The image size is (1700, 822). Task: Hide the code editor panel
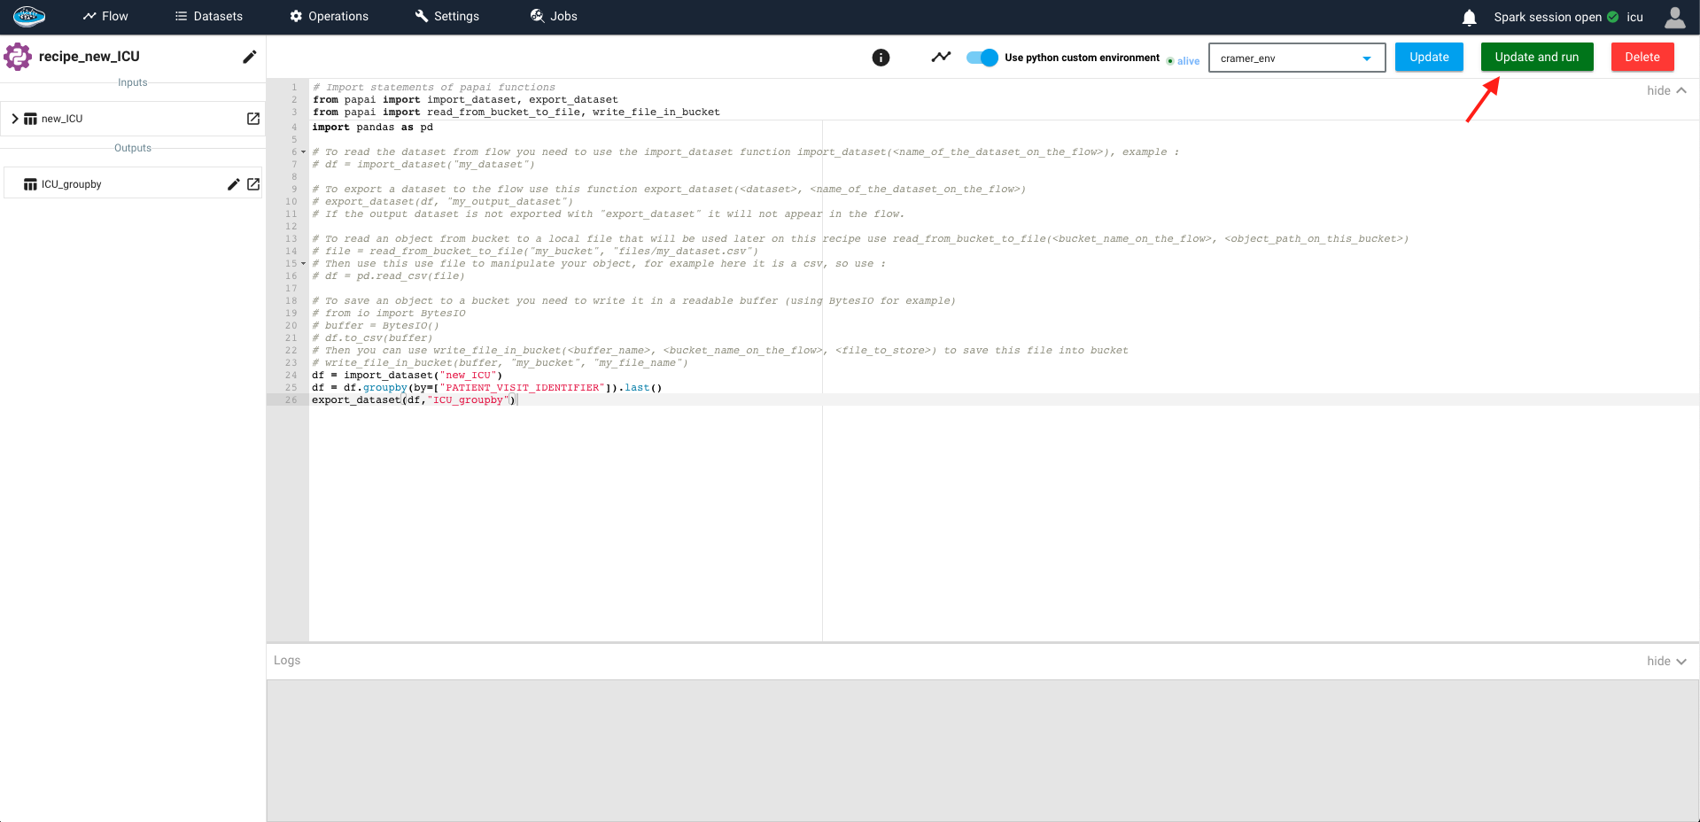pyautogui.click(x=1666, y=90)
